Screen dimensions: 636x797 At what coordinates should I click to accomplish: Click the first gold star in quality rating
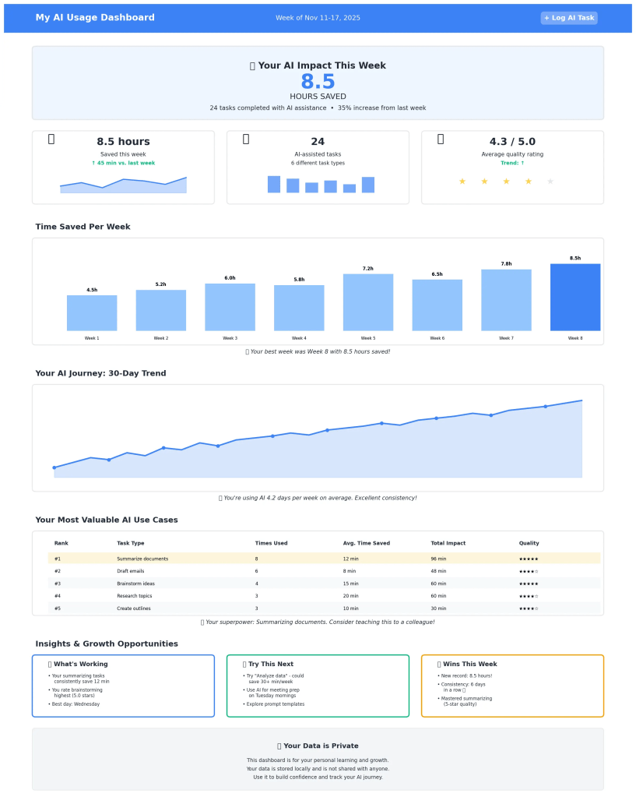pyautogui.click(x=462, y=182)
